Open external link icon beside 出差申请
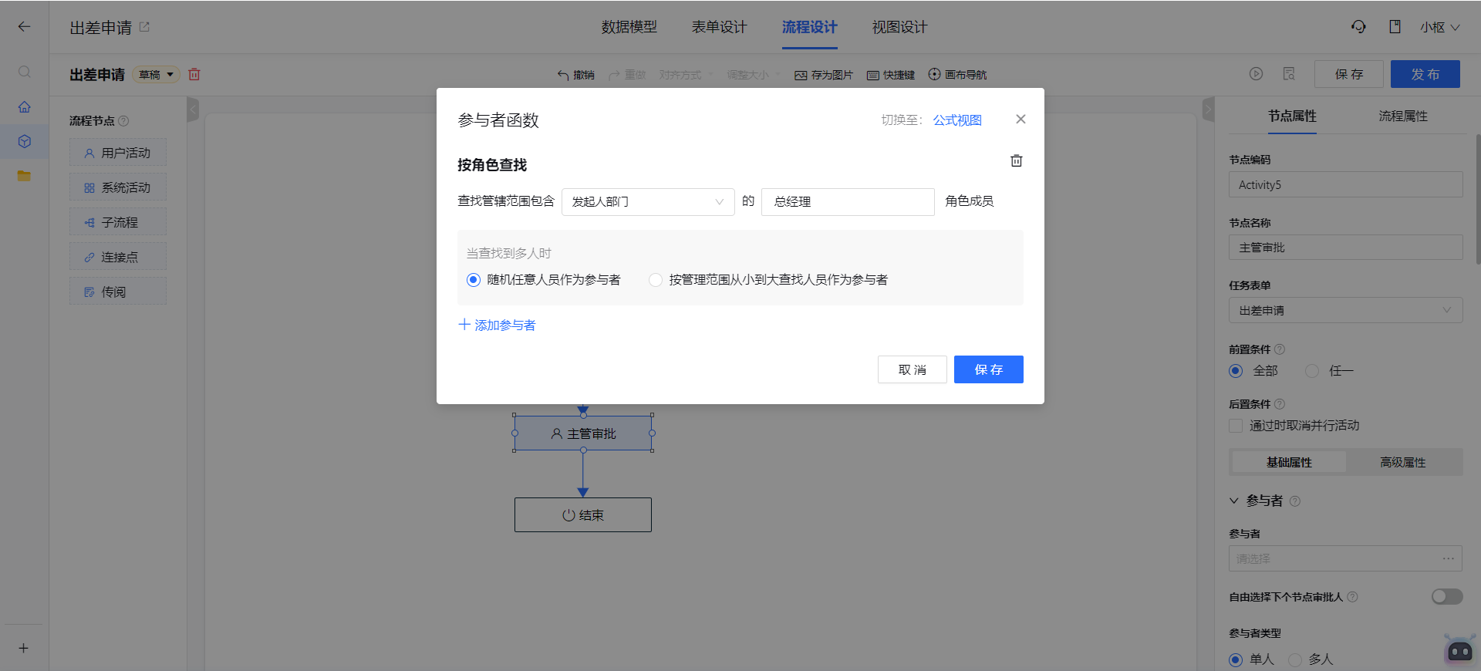The width and height of the screenshot is (1481, 671). [x=144, y=27]
